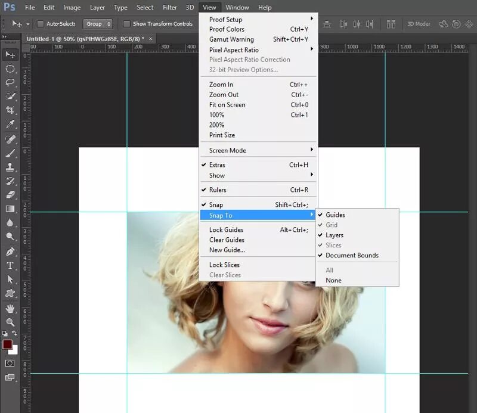Uncheck Document Bounds snapping
Image resolution: width=477 pixels, height=413 pixels.
pyautogui.click(x=357, y=255)
